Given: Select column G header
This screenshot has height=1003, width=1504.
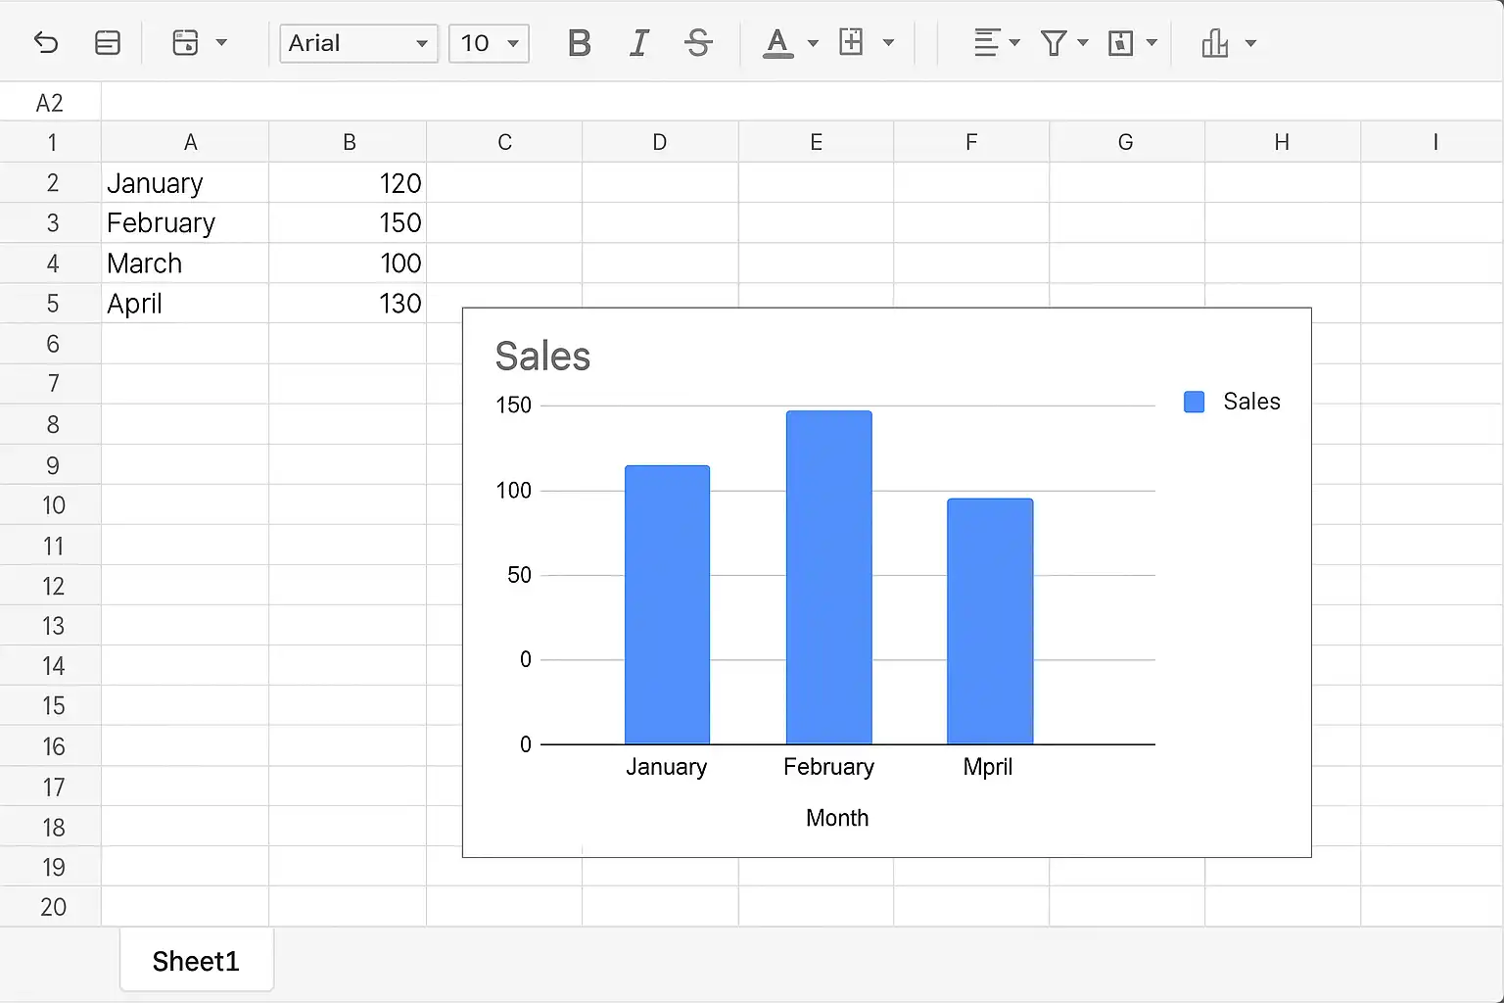Looking at the screenshot, I should [1126, 142].
